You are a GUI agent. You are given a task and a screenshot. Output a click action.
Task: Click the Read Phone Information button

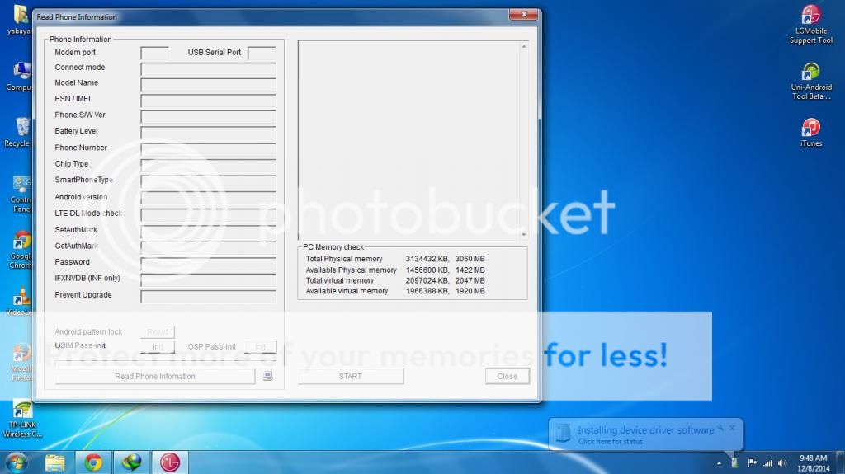tap(155, 377)
